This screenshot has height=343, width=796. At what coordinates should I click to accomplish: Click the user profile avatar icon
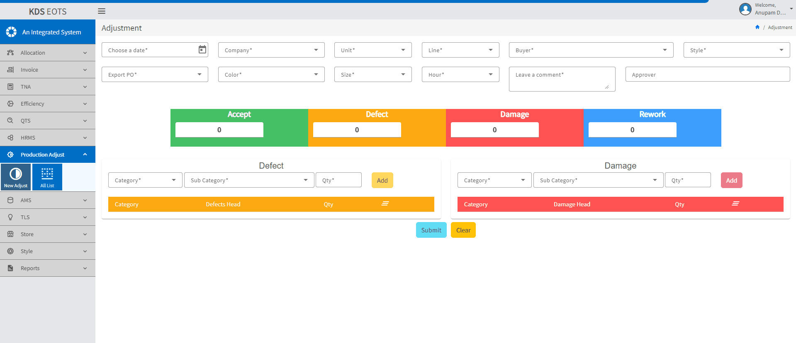tap(745, 9)
